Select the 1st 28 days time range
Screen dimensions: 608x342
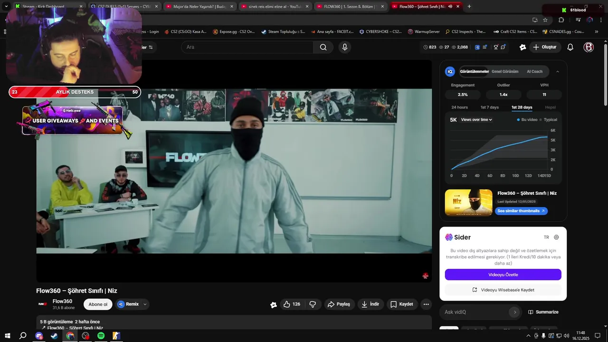coord(522,107)
